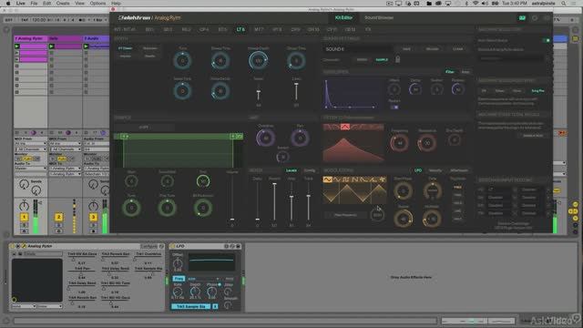Click the Rename sound button

[432, 49]
